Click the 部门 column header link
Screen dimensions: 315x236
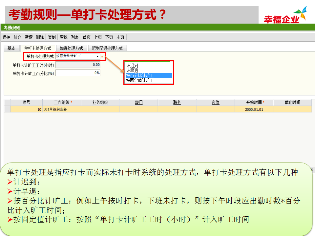(x=138, y=103)
